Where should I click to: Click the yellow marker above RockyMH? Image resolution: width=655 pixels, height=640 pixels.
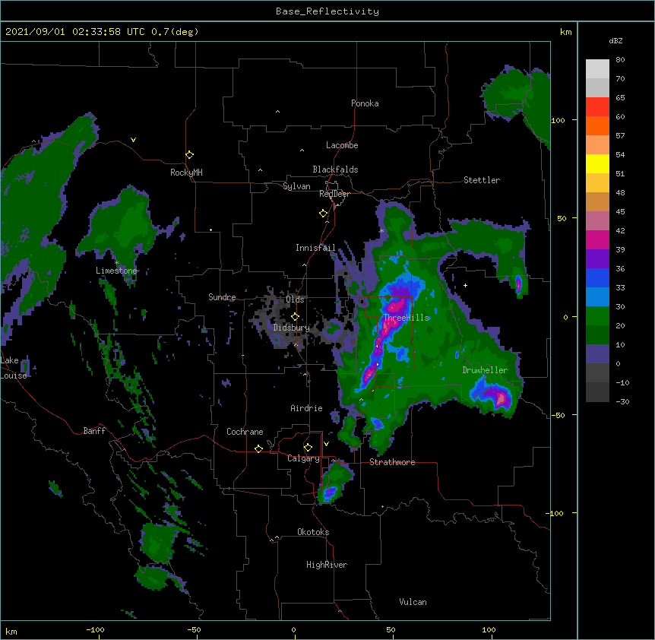pos(189,154)
